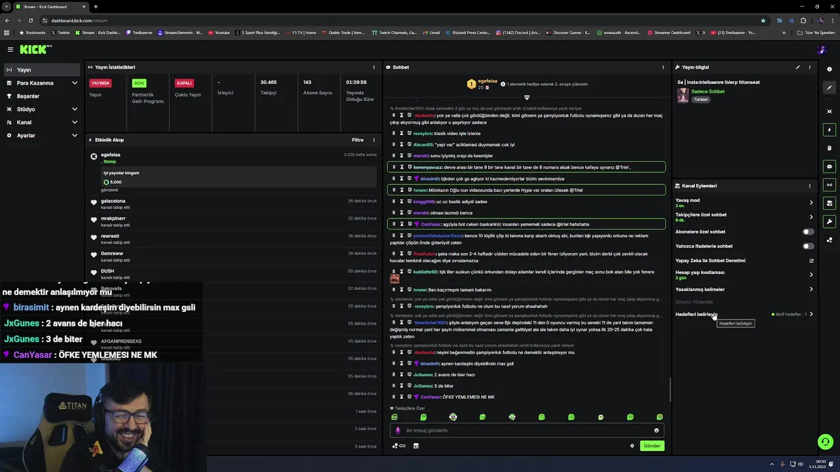Open the Twitter bookmark

[60, 32]
